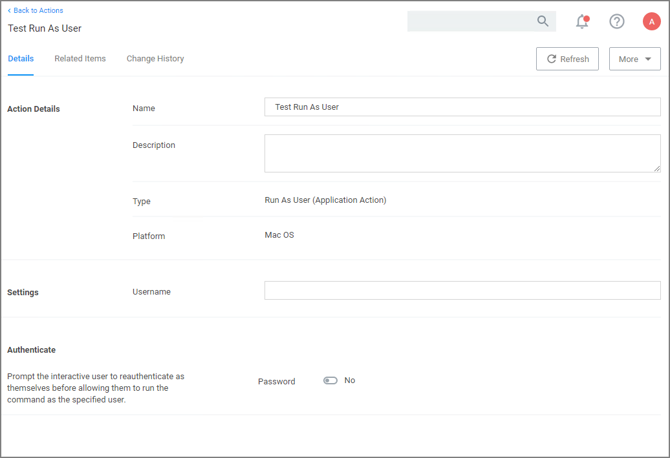Open the Related Items tab
This screenshot has height=458, width=670.
coord(80,59)
